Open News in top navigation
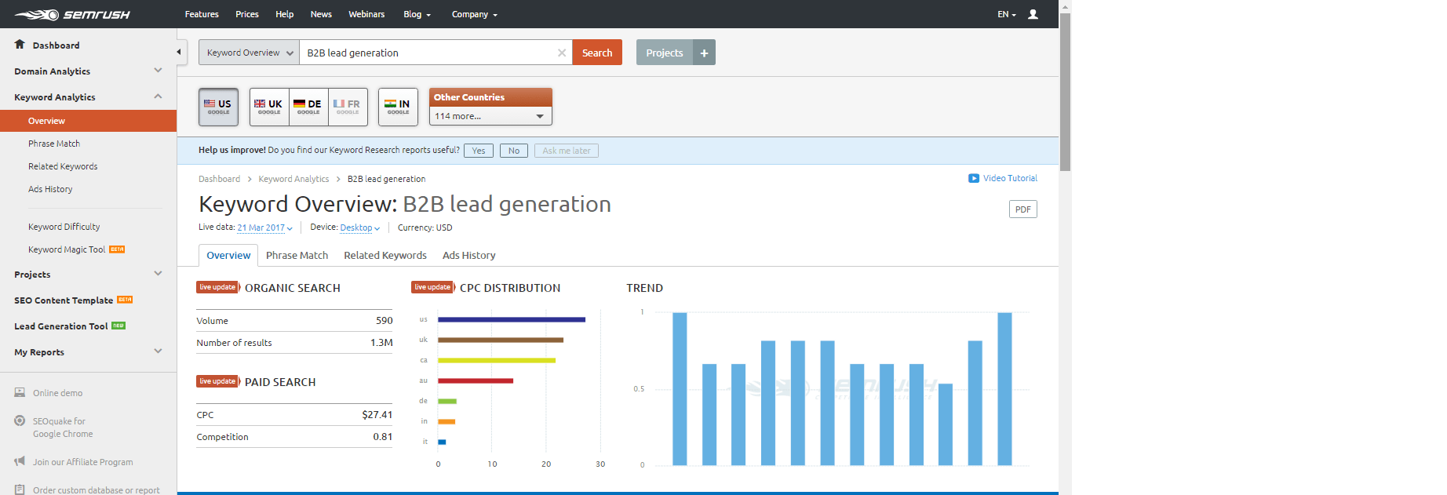The image size is (1447, 495). click(x=321, y=14)
